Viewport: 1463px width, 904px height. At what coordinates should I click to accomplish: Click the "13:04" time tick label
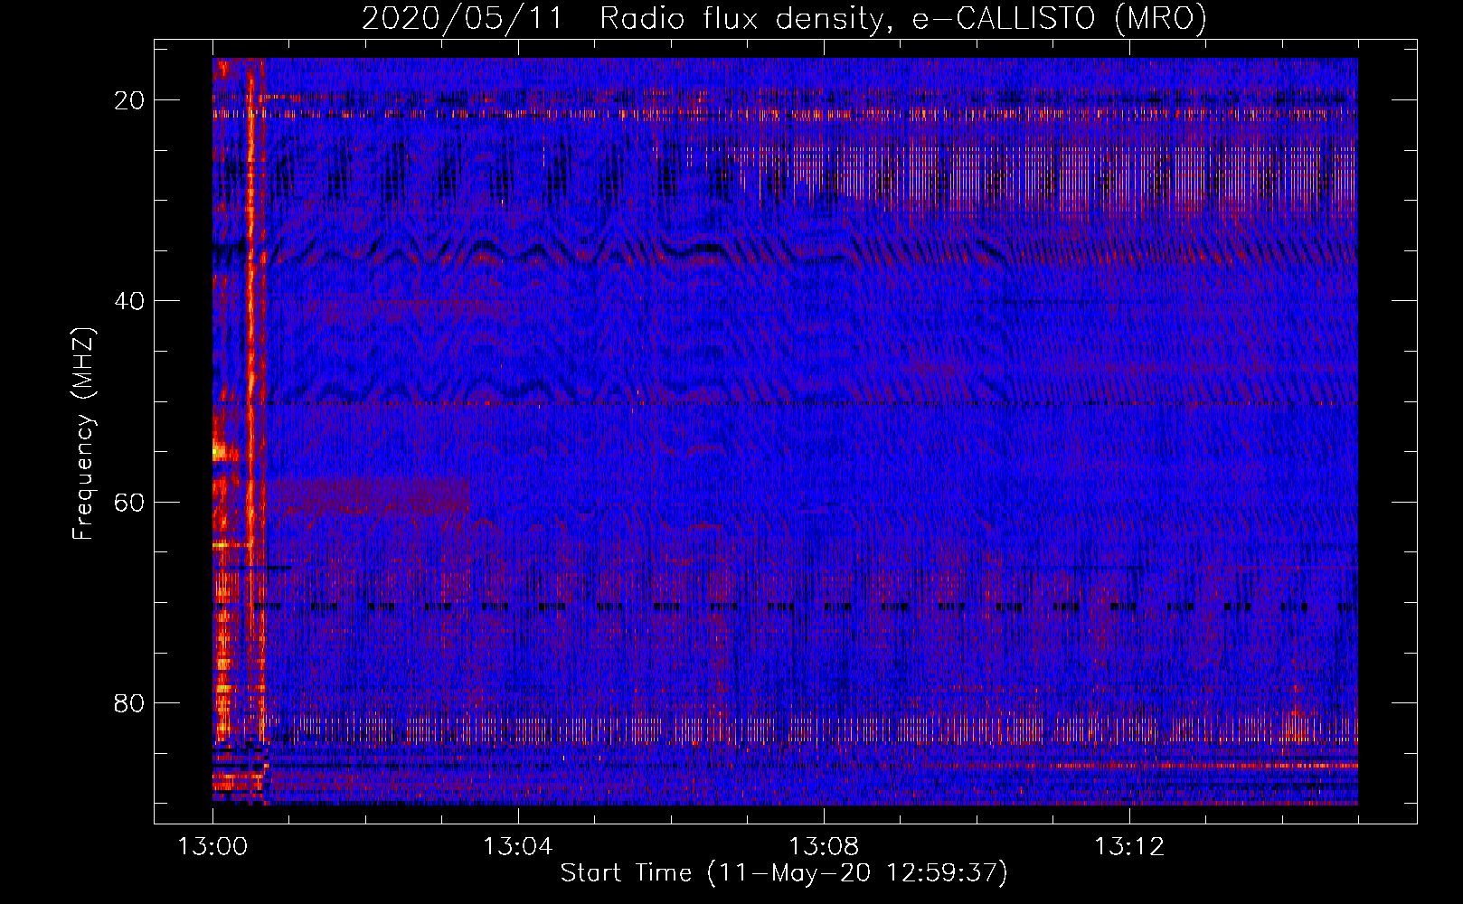pos(518,847)
